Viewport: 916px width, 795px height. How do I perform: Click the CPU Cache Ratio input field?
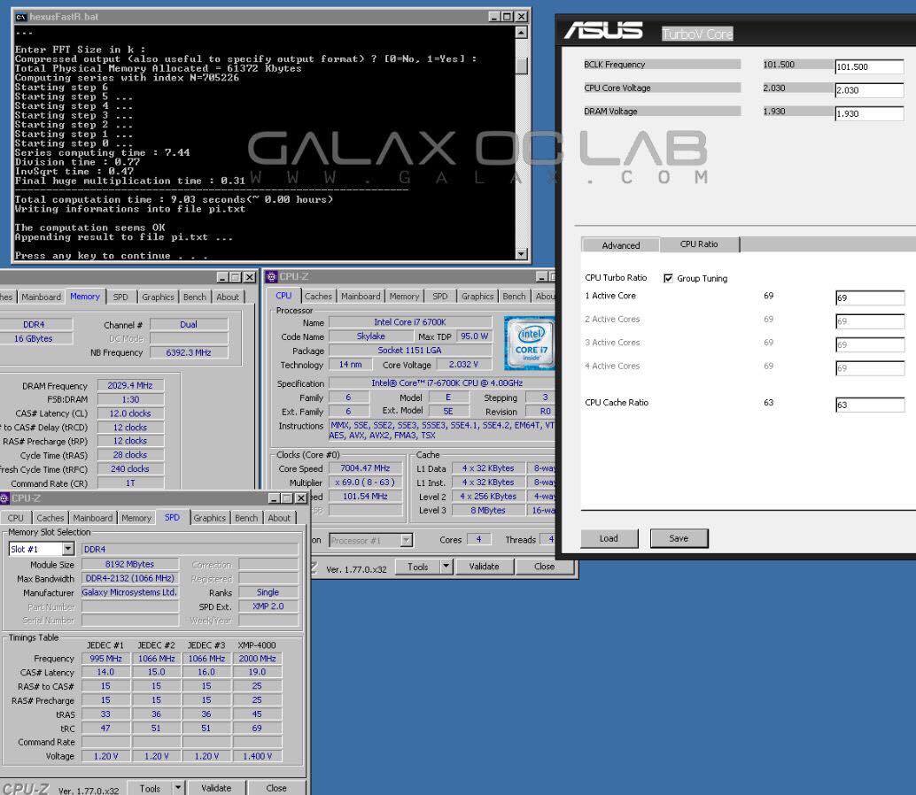[x=870, y=405]
